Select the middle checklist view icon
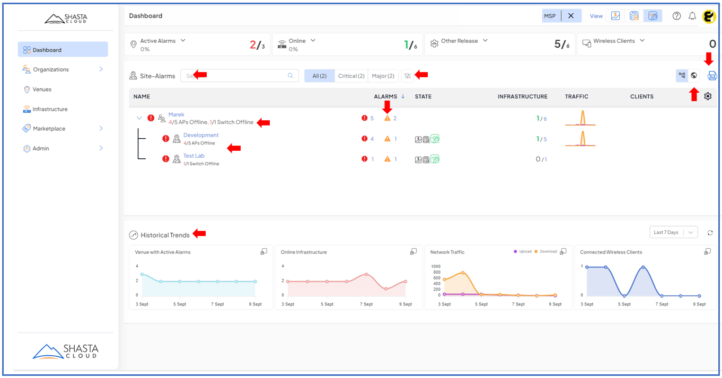Image resolution: width=722 pixels, height=378 pixels. click(634, 16)
